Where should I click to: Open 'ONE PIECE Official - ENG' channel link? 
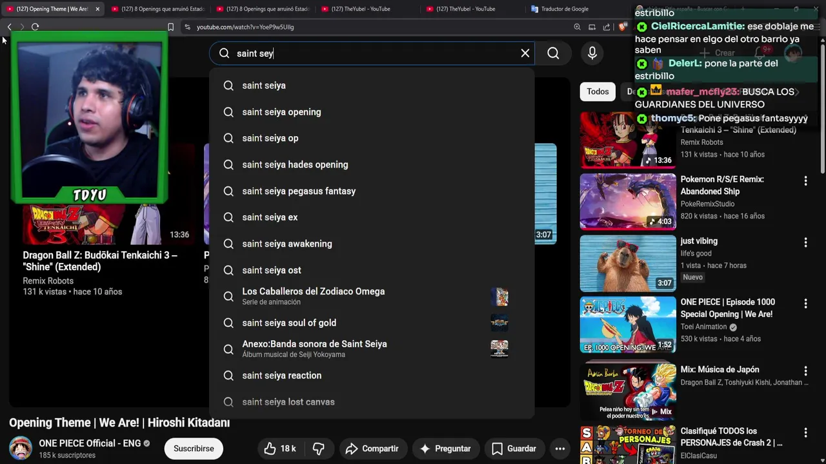[90, 443]
